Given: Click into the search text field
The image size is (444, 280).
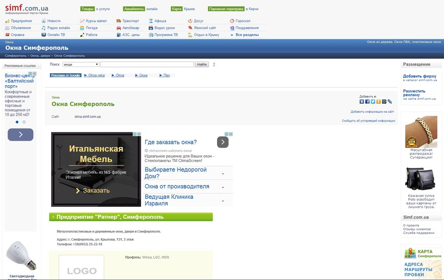Looking at the screenshot, I should tap(147, 64).
